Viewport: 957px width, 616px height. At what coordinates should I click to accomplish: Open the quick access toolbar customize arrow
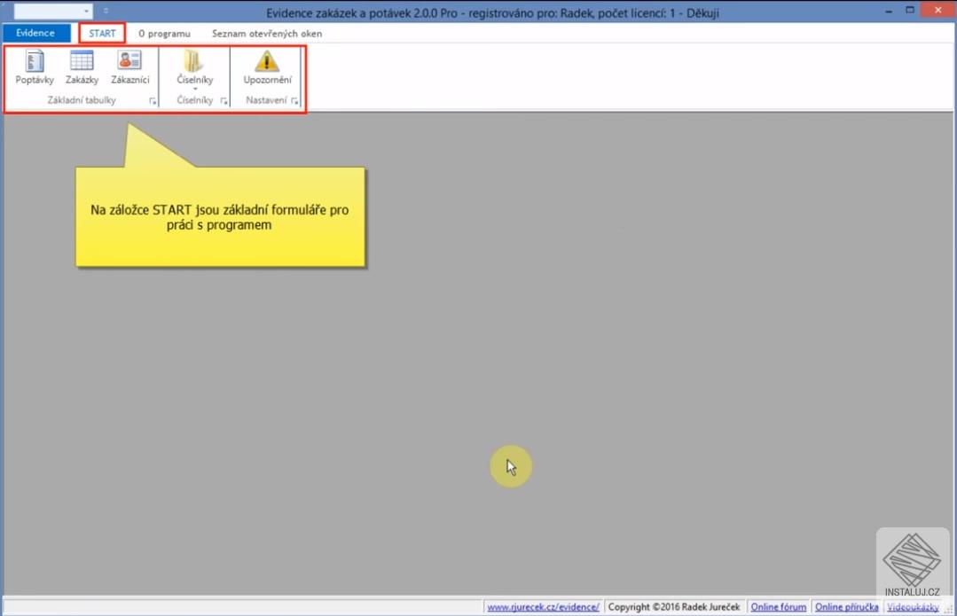(x=106, y=11)
